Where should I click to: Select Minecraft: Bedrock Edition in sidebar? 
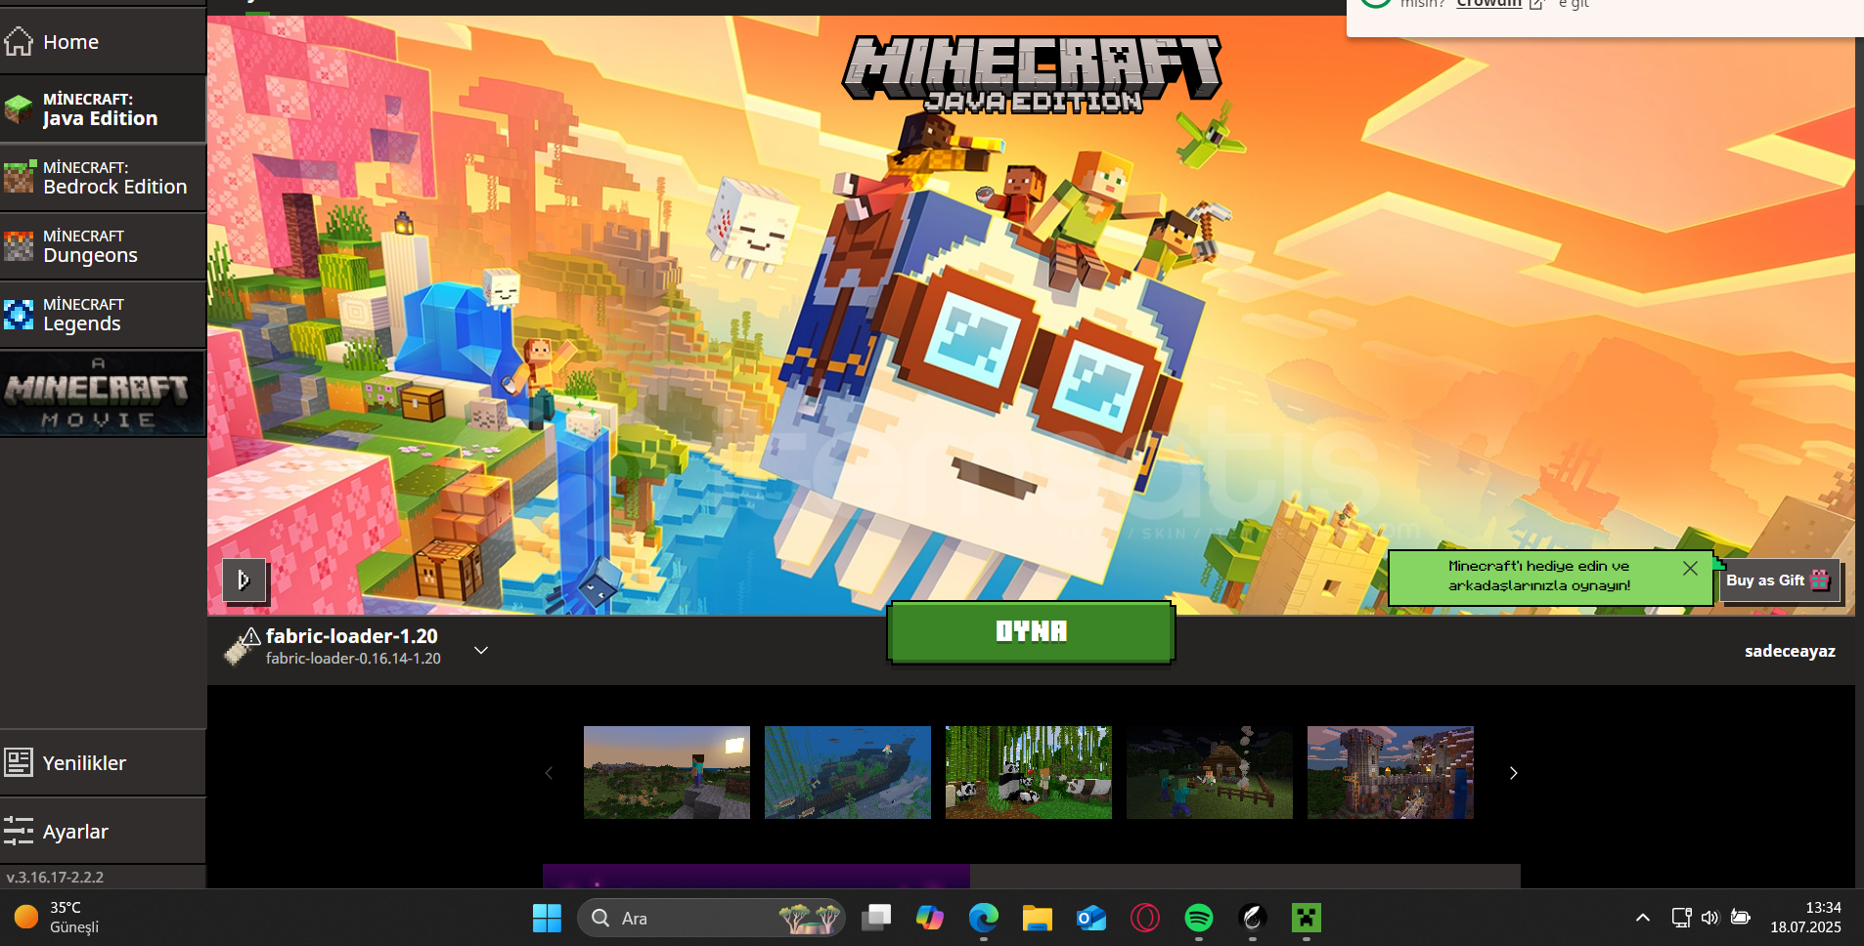click(103, 178)
